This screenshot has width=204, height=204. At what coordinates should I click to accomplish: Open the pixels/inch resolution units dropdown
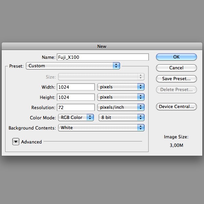point(121,107)
